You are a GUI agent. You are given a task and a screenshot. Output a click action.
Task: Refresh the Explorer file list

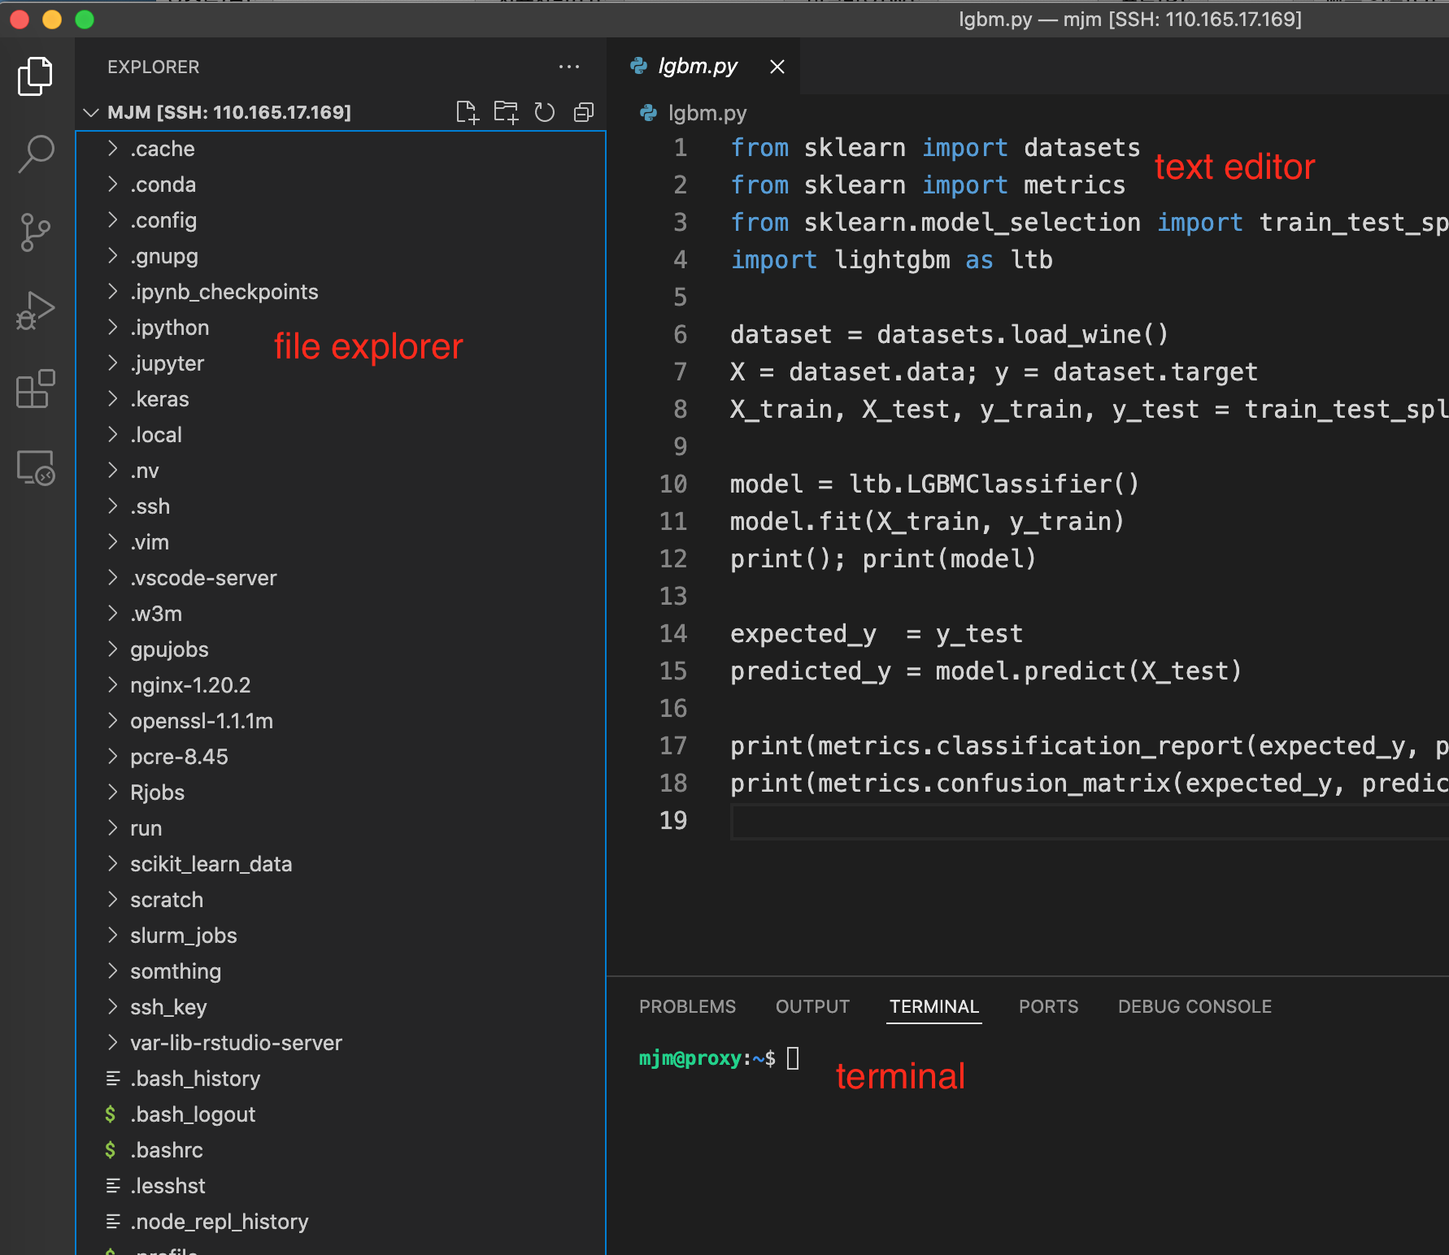point(545,112)
